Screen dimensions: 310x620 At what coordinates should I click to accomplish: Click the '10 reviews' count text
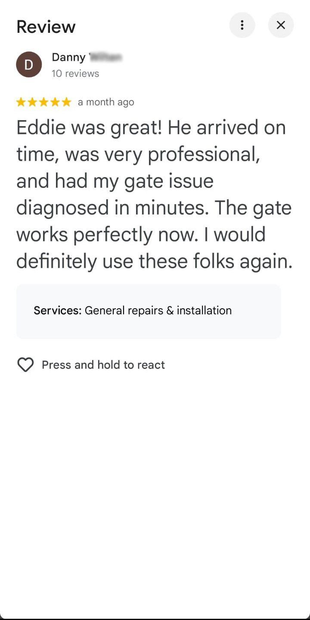(75, 73)
